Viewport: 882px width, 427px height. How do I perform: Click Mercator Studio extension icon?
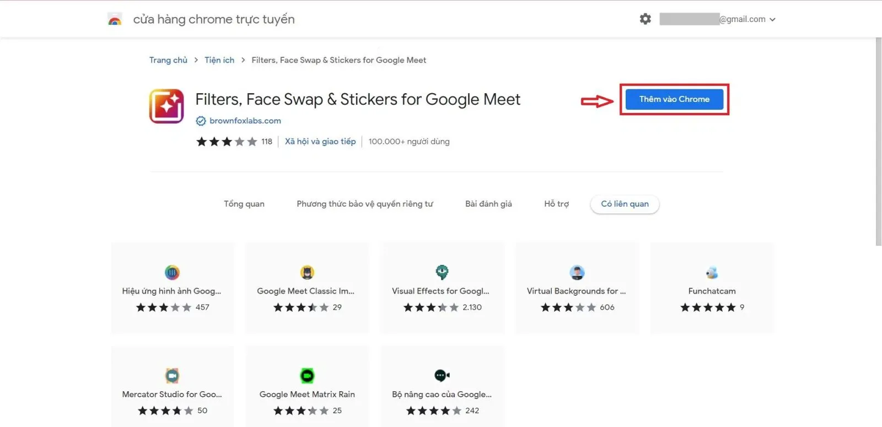[172, 376]
